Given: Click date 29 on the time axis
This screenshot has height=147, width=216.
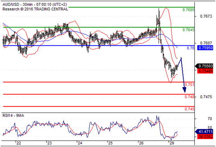Looking at the screenshot, I should tap(171, 143).
